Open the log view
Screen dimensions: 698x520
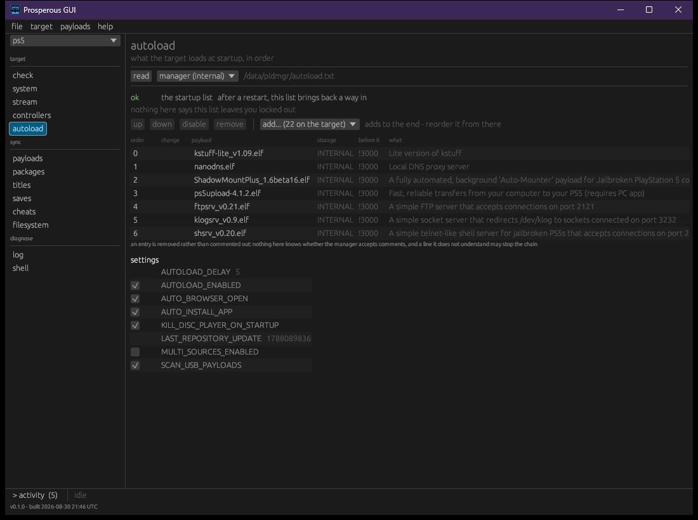tap(18, 255)
